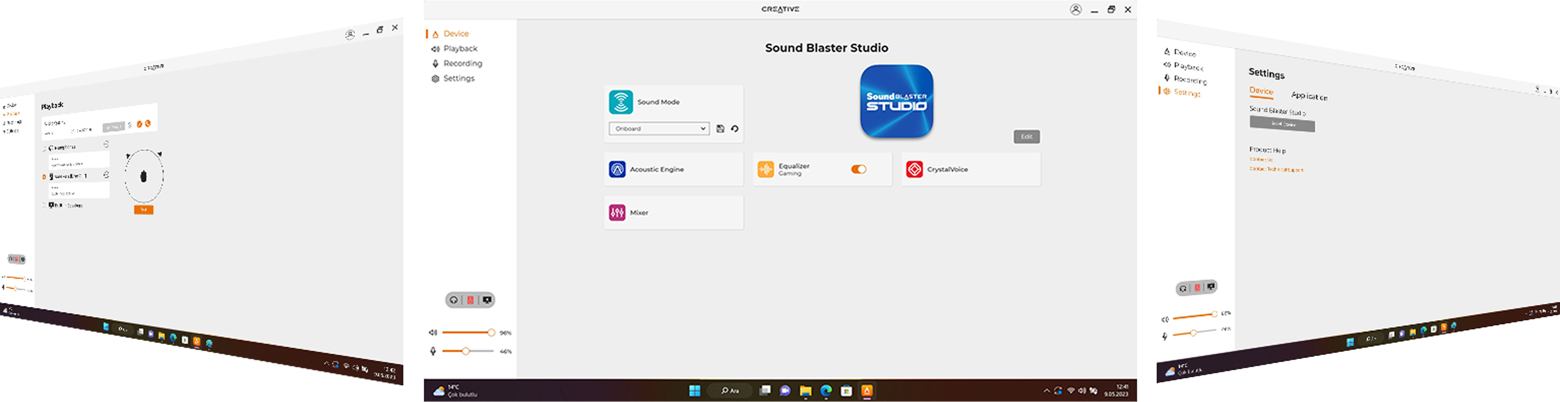
Task: Switch to Application tab in Settings panel
Action: 1308,96
